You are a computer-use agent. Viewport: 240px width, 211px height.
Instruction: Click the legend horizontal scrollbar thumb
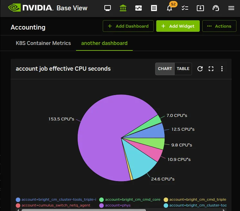click(84, 210)
